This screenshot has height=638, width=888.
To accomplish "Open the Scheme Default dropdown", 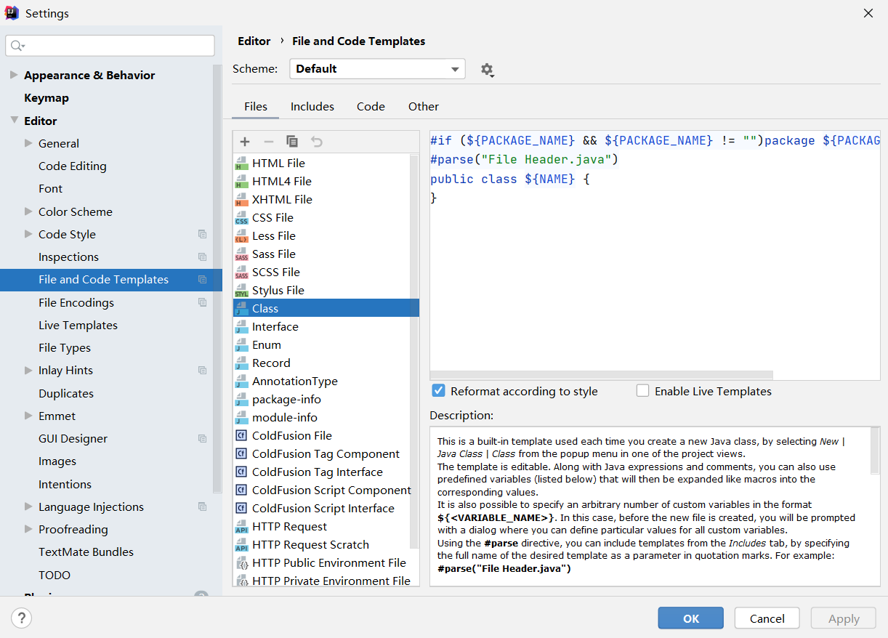I will (377, 69).
